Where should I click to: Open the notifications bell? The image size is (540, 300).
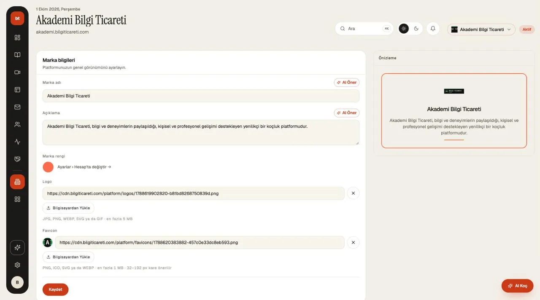[x=433, y=29]
